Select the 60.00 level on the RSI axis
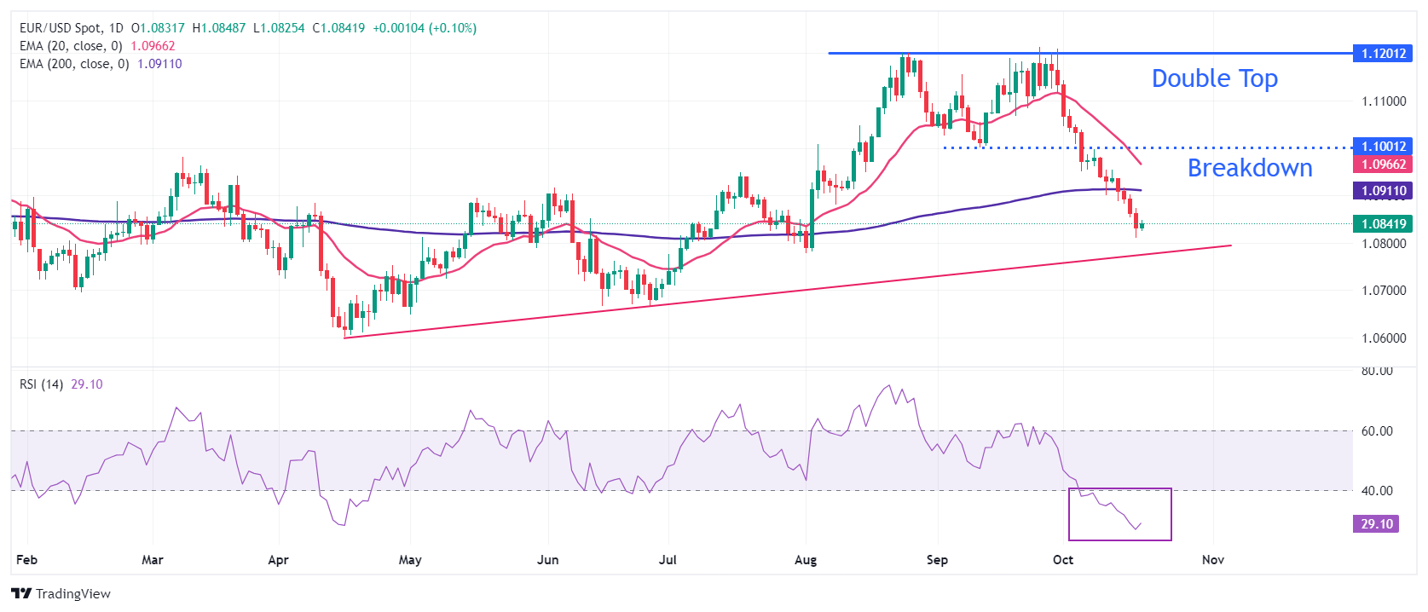The height and width of the screenshot is (612, 1428). click(1377, 431)
